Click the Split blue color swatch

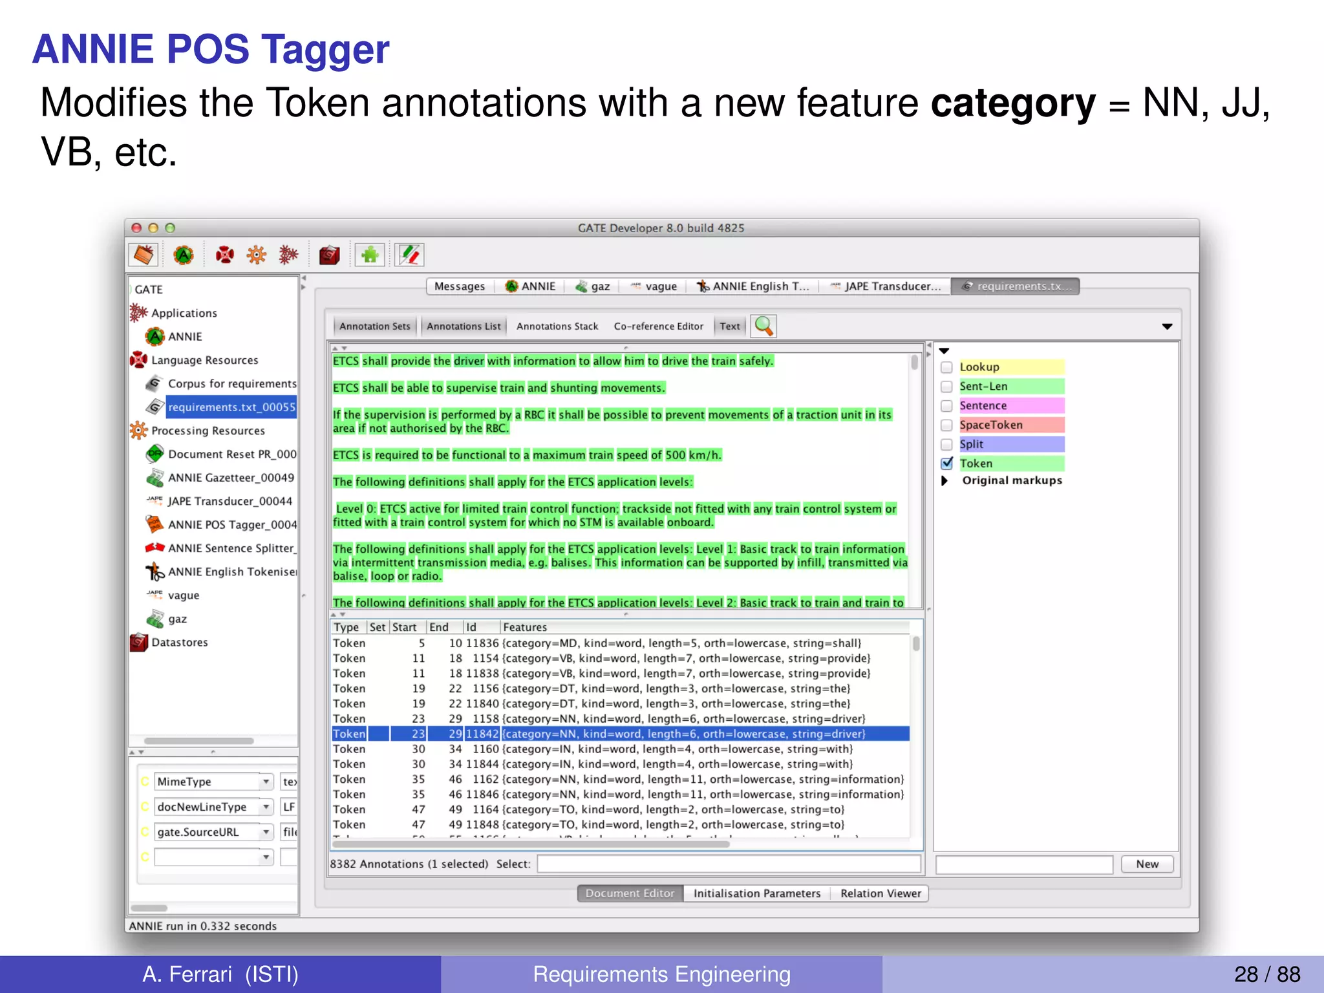tap(1012, 444)
